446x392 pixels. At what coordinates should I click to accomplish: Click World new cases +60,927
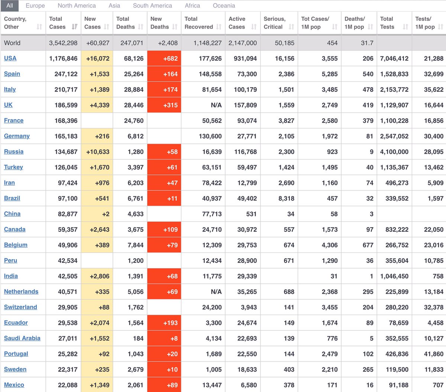tap(98, 43)
